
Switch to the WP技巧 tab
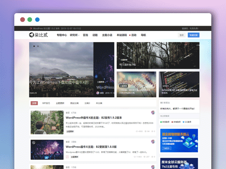click(x=46, y=103)
